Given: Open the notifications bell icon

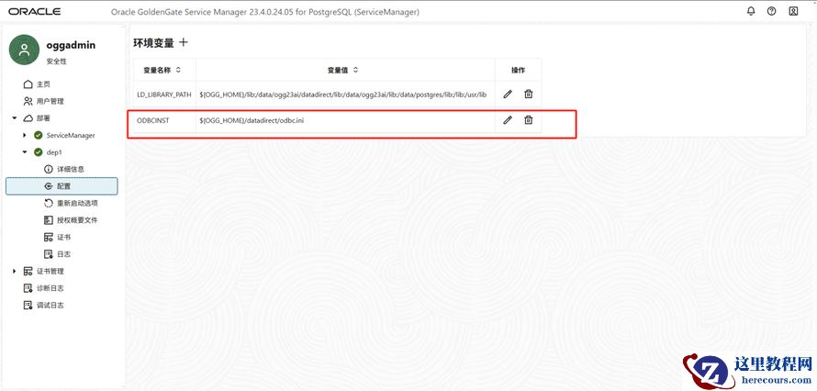Looking at the screenshot, I should click(x=751, y=11).
